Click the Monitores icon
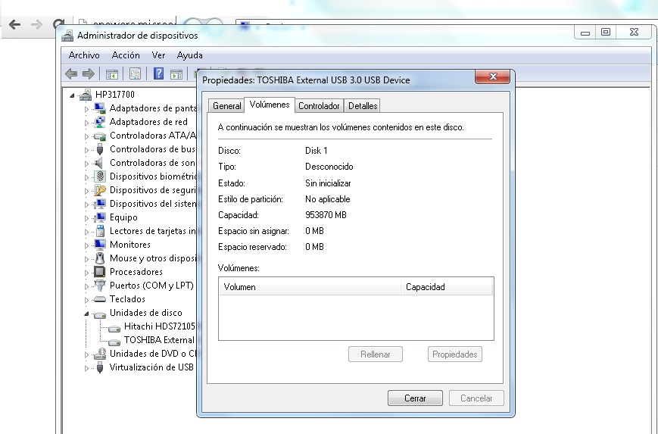The height and width of the screenshot is (434, 658). tap(100, 245)
